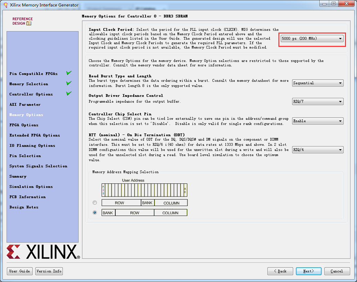Go to AXI Parameter step
The image size is (357, 282).
click(25, 104)
